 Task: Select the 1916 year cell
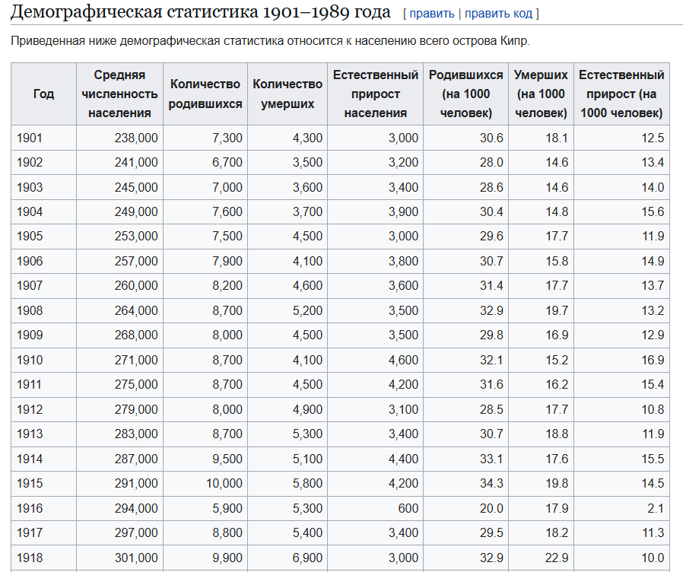[43, 508]
